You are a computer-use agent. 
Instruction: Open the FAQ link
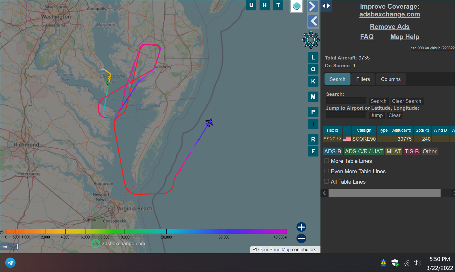point(367,37)
